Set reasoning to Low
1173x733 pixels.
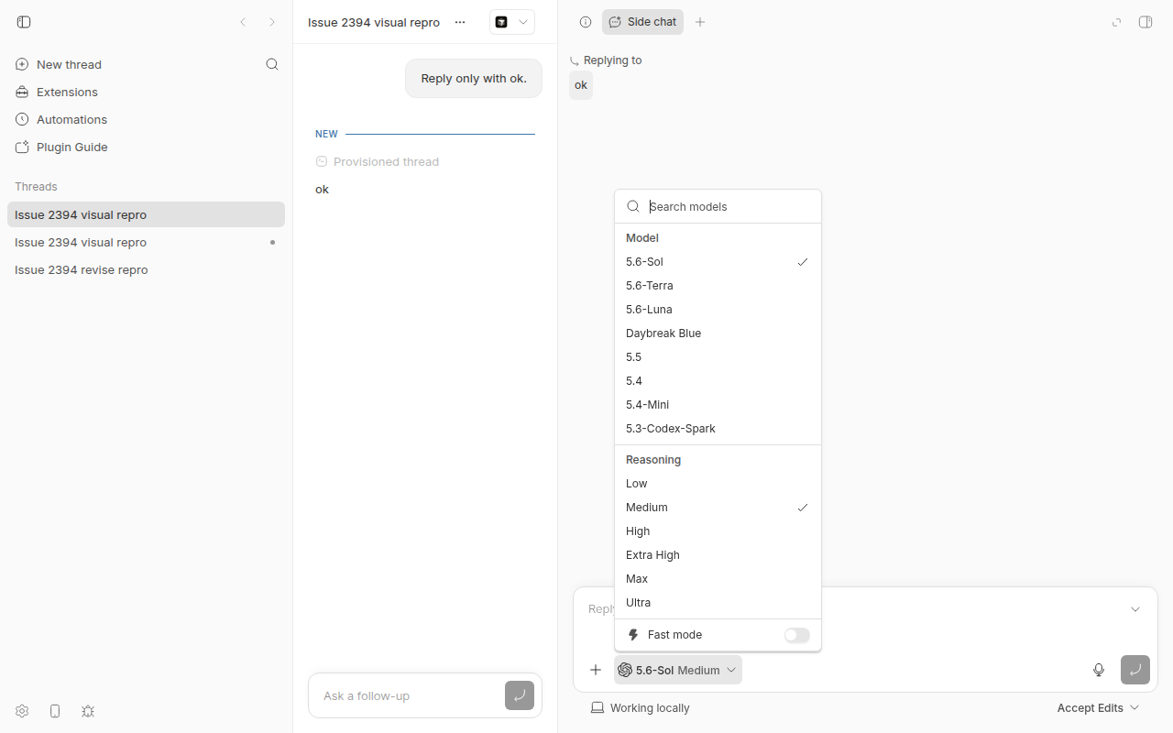[x=718, y=484]
